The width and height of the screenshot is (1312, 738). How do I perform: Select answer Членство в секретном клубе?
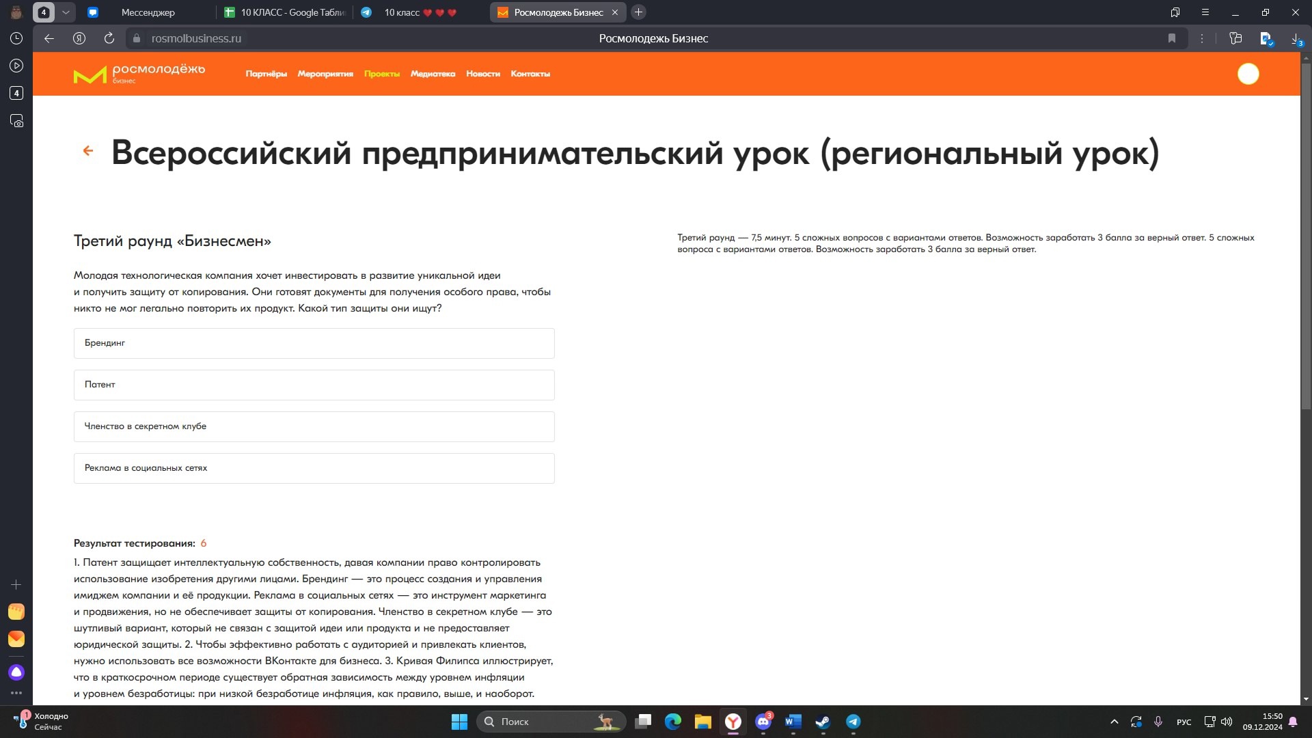point(314,426)
